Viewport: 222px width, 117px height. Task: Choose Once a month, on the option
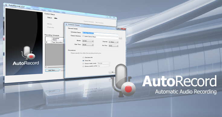point(83,66)
